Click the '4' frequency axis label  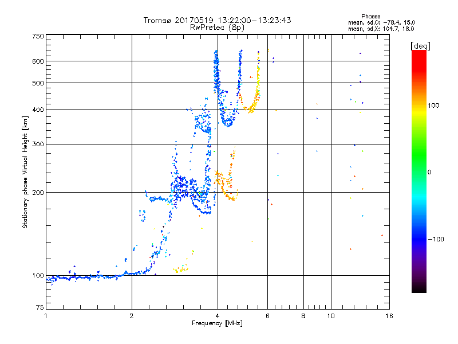pos(218,316)
